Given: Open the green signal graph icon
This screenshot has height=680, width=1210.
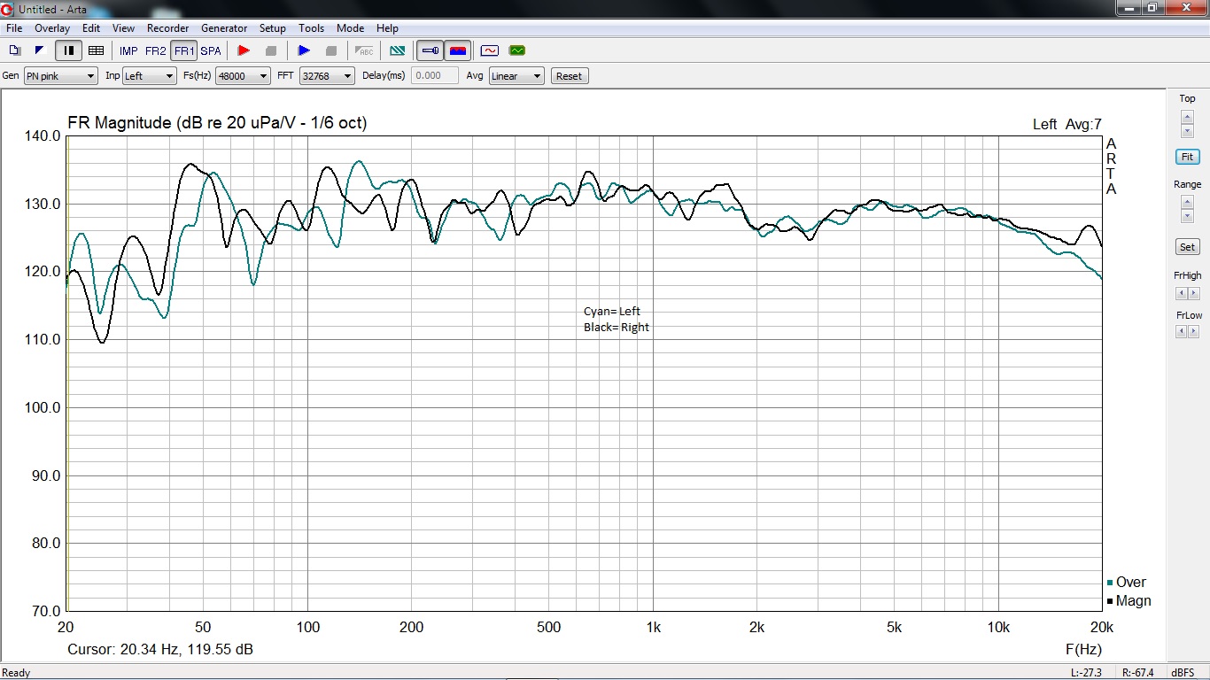Looking at the screenshot, I should point(517,51).
